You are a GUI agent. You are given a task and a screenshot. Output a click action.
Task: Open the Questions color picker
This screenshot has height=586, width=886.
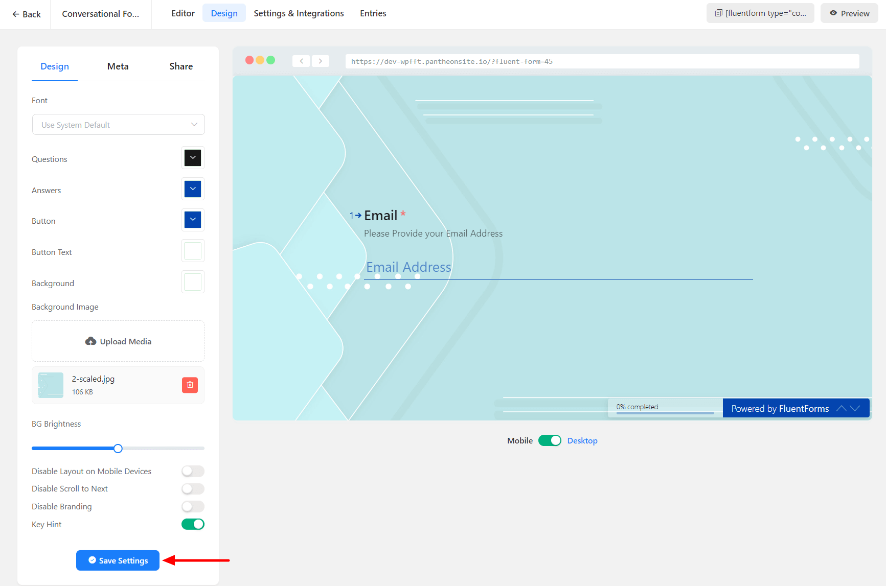pos(193,158)
